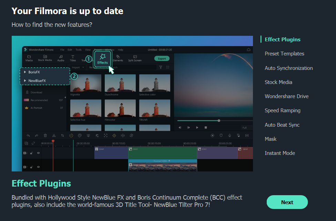The image size is (336, 221).
Task: Click the speed clock icon
Action: pos(71,135)
